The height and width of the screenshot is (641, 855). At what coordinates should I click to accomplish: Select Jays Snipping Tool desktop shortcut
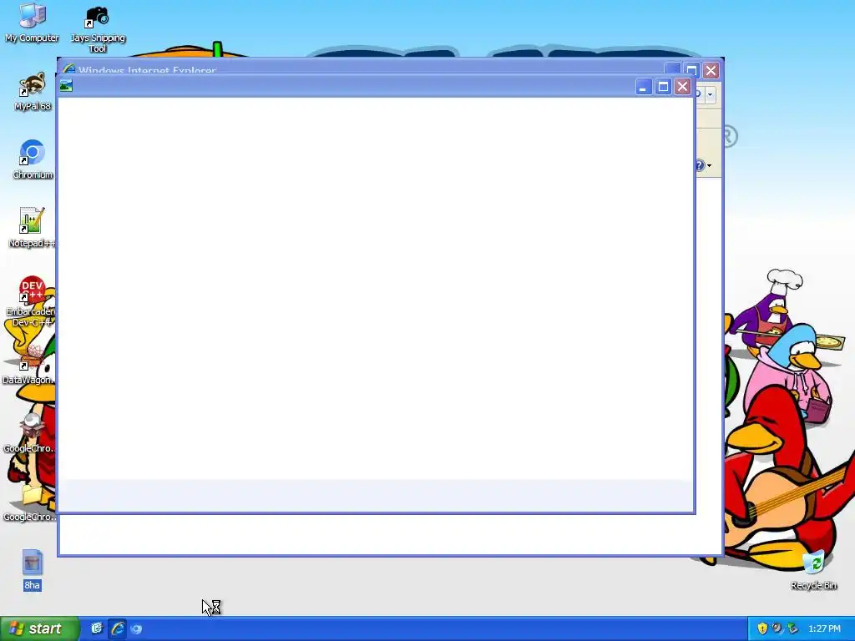98,28
